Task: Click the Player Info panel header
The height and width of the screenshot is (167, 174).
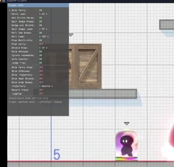Action: [x=38, y=5]
